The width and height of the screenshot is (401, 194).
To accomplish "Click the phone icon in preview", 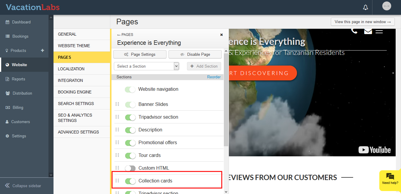I will [354, 31].
